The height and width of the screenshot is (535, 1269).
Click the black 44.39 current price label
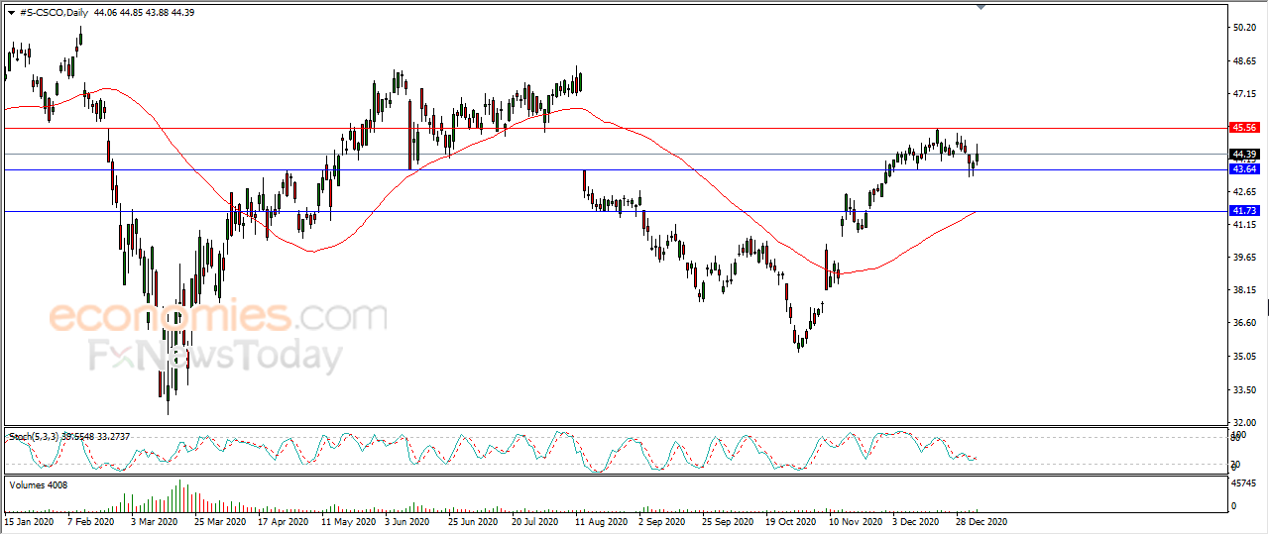[1243, 154]
